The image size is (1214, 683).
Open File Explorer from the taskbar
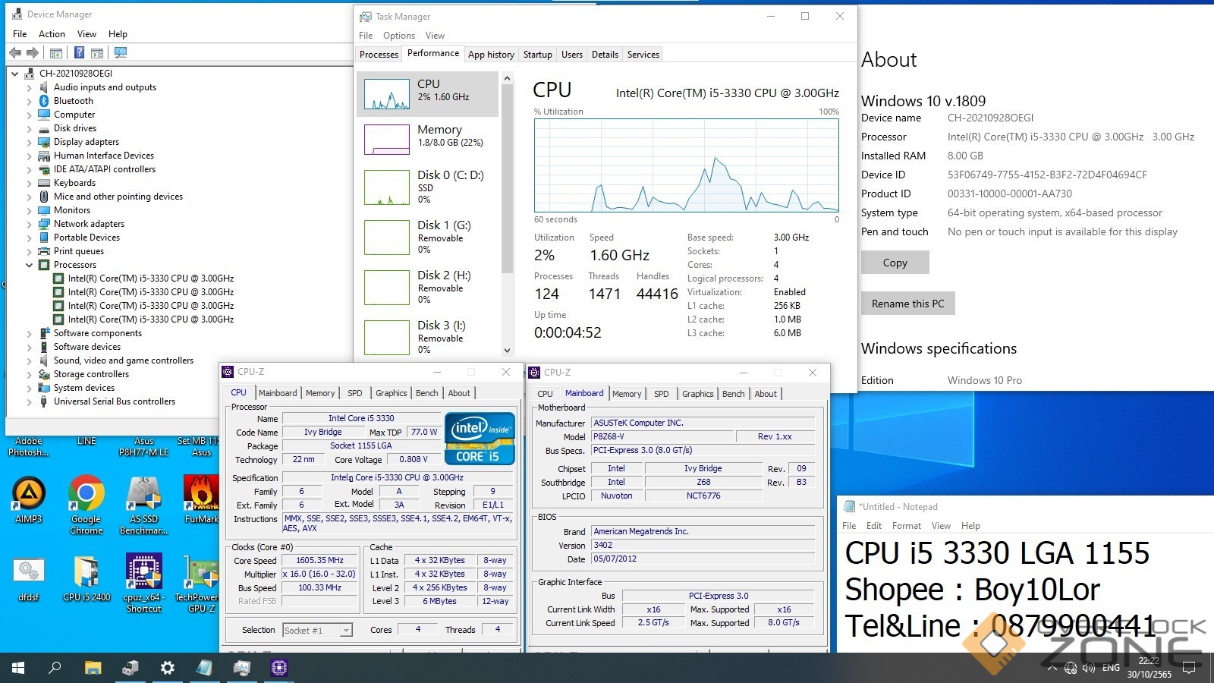coord(93,668)
